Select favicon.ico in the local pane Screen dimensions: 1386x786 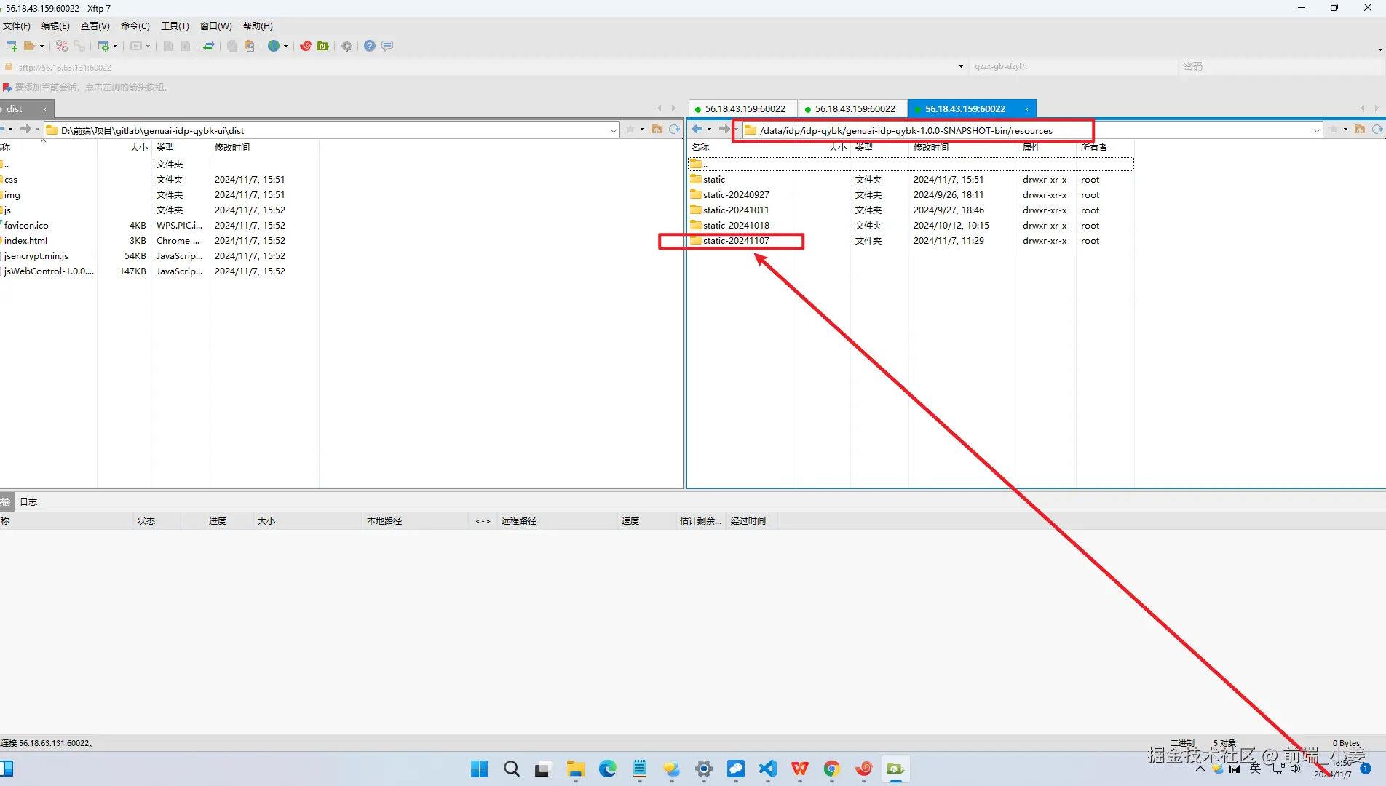pos(26,226)
